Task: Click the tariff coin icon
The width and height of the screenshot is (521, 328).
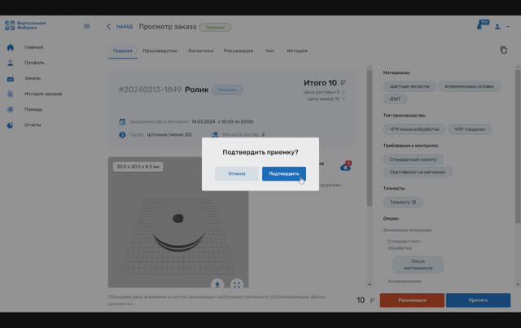Action: pyautogui.click(x=122, y=134)
